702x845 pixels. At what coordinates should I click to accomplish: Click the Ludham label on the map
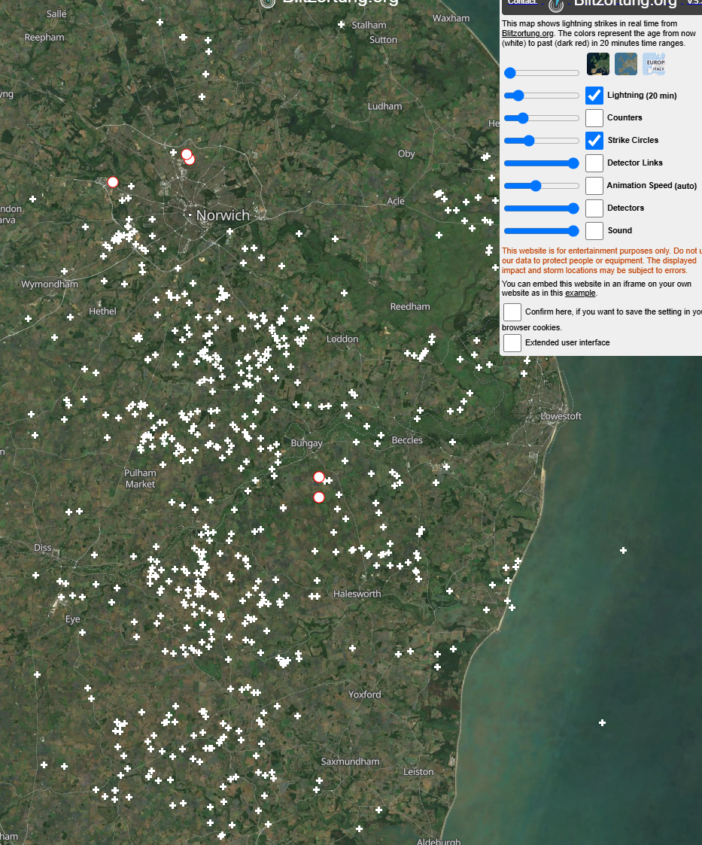pos(384,106)
